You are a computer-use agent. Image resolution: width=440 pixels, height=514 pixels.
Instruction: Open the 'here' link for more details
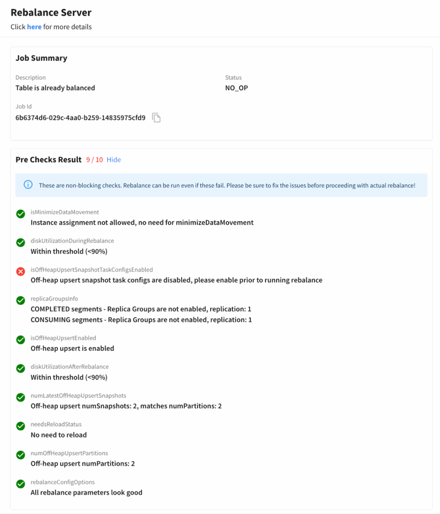(34, 27)
